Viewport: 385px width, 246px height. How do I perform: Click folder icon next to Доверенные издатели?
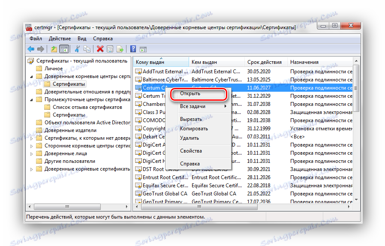pyautogui.click(x=39, y=130)
